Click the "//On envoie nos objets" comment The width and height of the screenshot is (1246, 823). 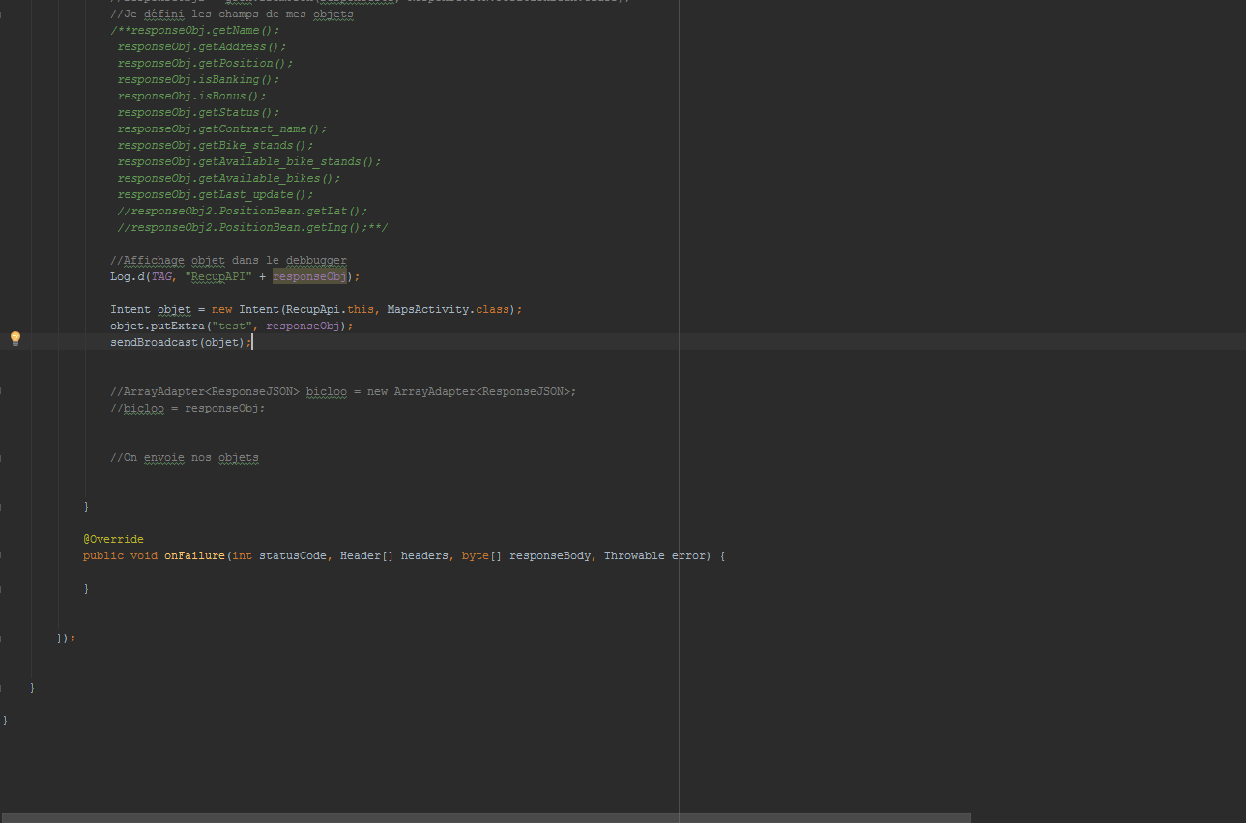[x=185, y=458]
